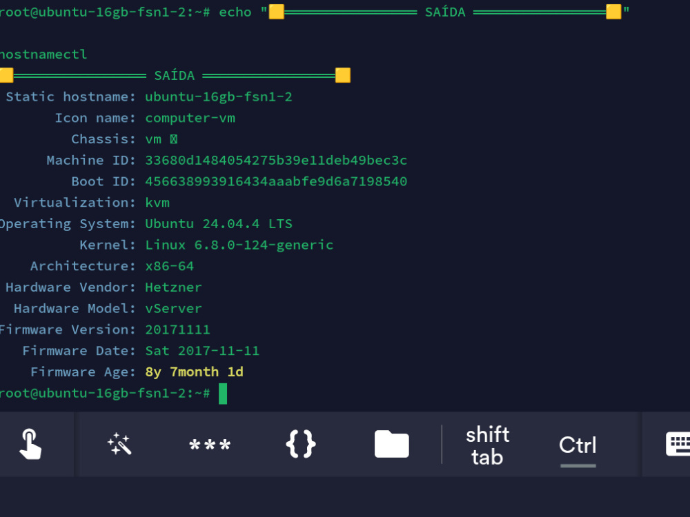Click the Hardware Vendor value Hetzner

(173, 287)
